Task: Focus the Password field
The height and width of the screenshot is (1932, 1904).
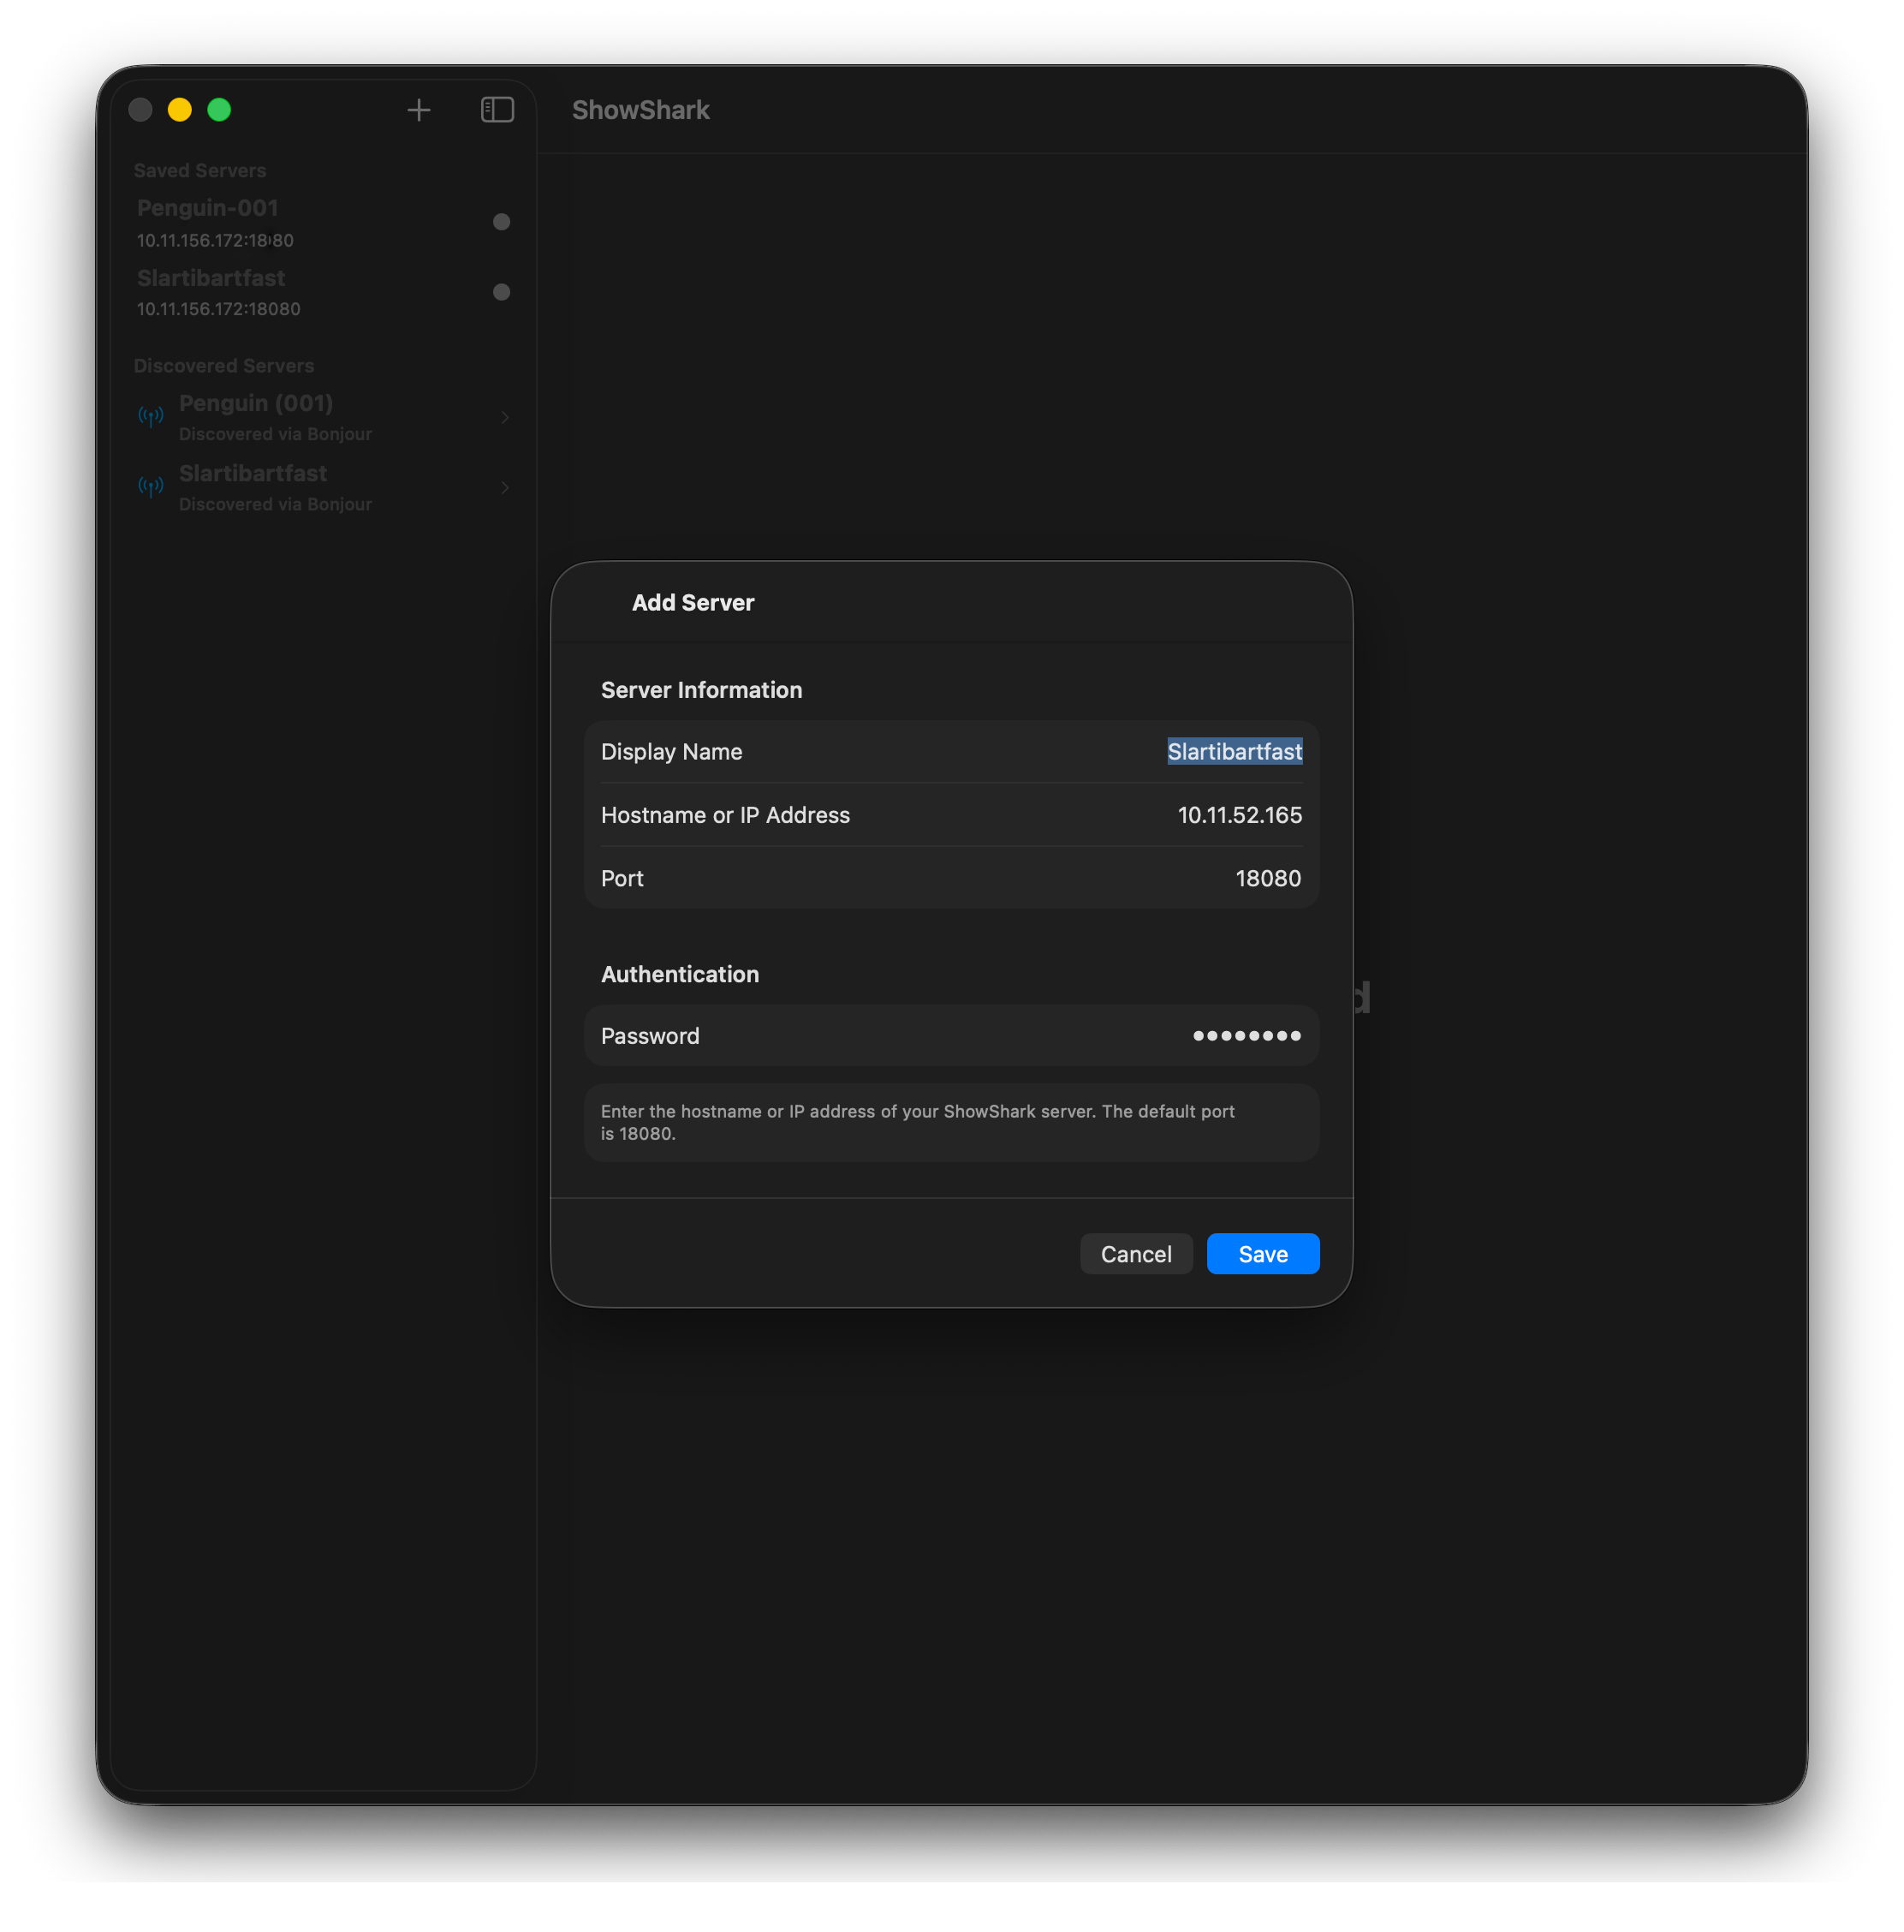Action: (x=1246, y=1036)
